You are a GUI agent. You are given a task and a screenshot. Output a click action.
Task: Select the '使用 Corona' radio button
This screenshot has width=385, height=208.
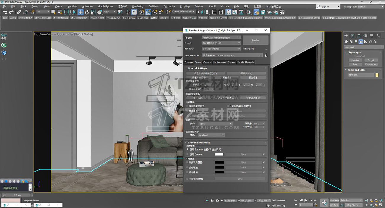click(x=187, y=154)
